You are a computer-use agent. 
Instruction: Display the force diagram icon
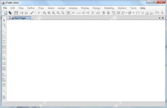click(151, 13)
